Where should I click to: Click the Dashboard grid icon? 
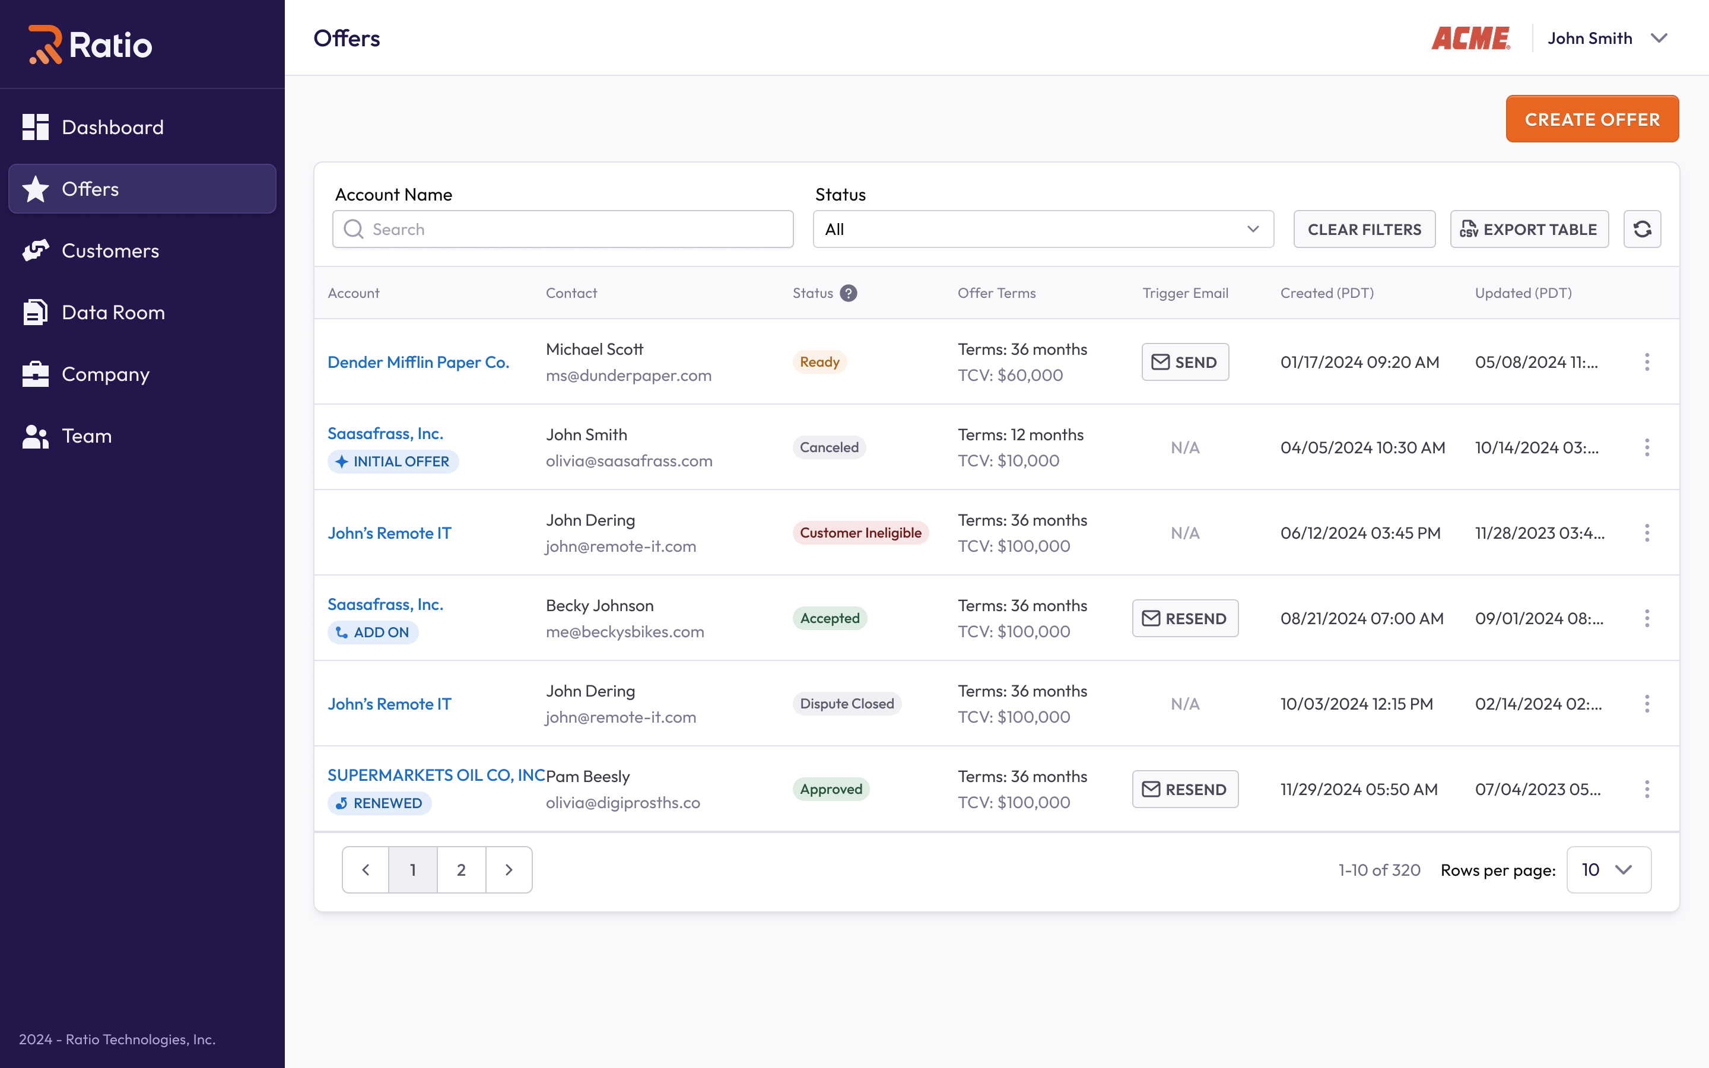point(36,127)
